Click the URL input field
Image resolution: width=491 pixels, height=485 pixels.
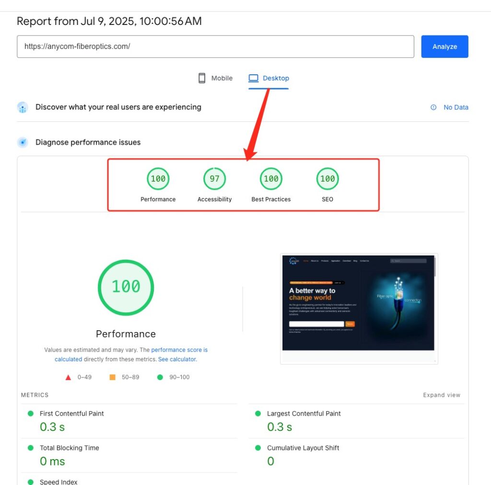pyautogui.click(x=215, y=46)
